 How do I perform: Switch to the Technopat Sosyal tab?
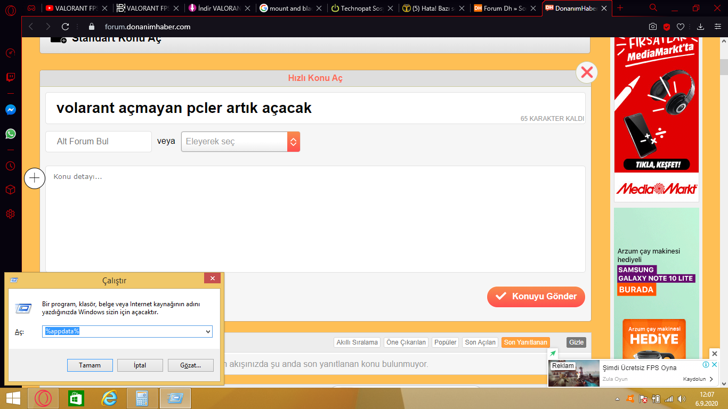coord(362,8)
